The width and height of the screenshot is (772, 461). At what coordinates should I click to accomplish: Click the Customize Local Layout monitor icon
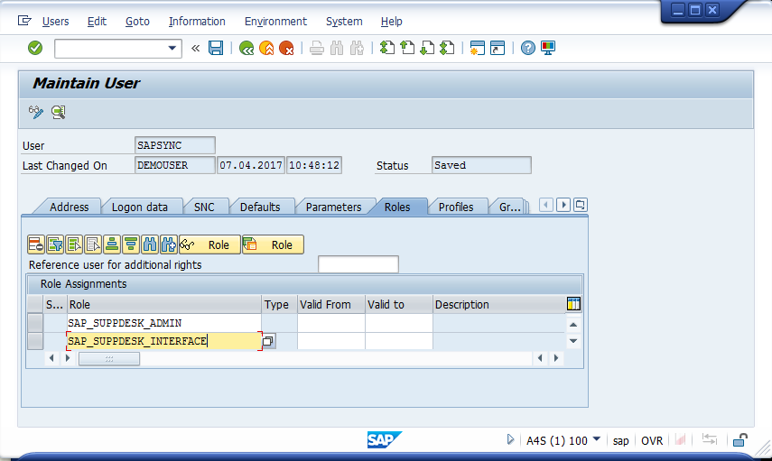548,48
